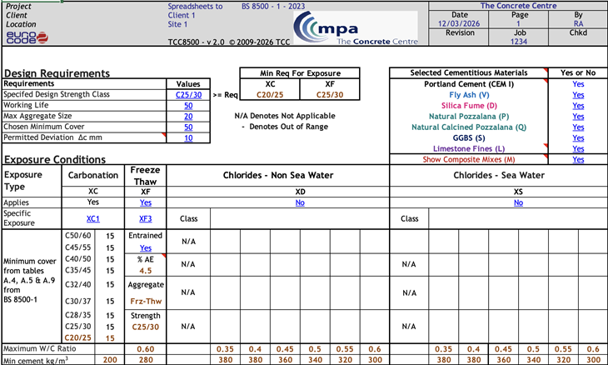Click the Eurocode 2 logo
Viewport: 608px width, 365px height.
pos(26,38)
